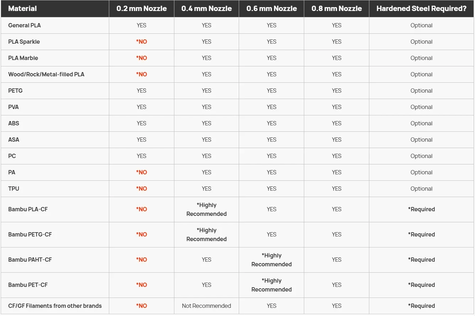The height and width of the screenshot is (316, 475).
Task: Click the red *NO in TPU row
Action: (x=142, y=189)
